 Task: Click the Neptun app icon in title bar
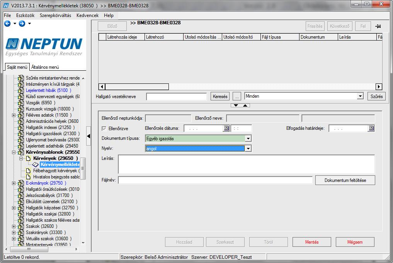coord(6,5)
